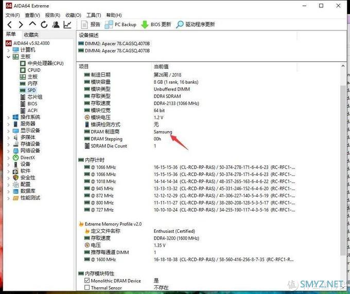The height and width of the screenshot is (294, 350).
Task: Expand the 计算机 tree node
Action: tap(8, 50)
